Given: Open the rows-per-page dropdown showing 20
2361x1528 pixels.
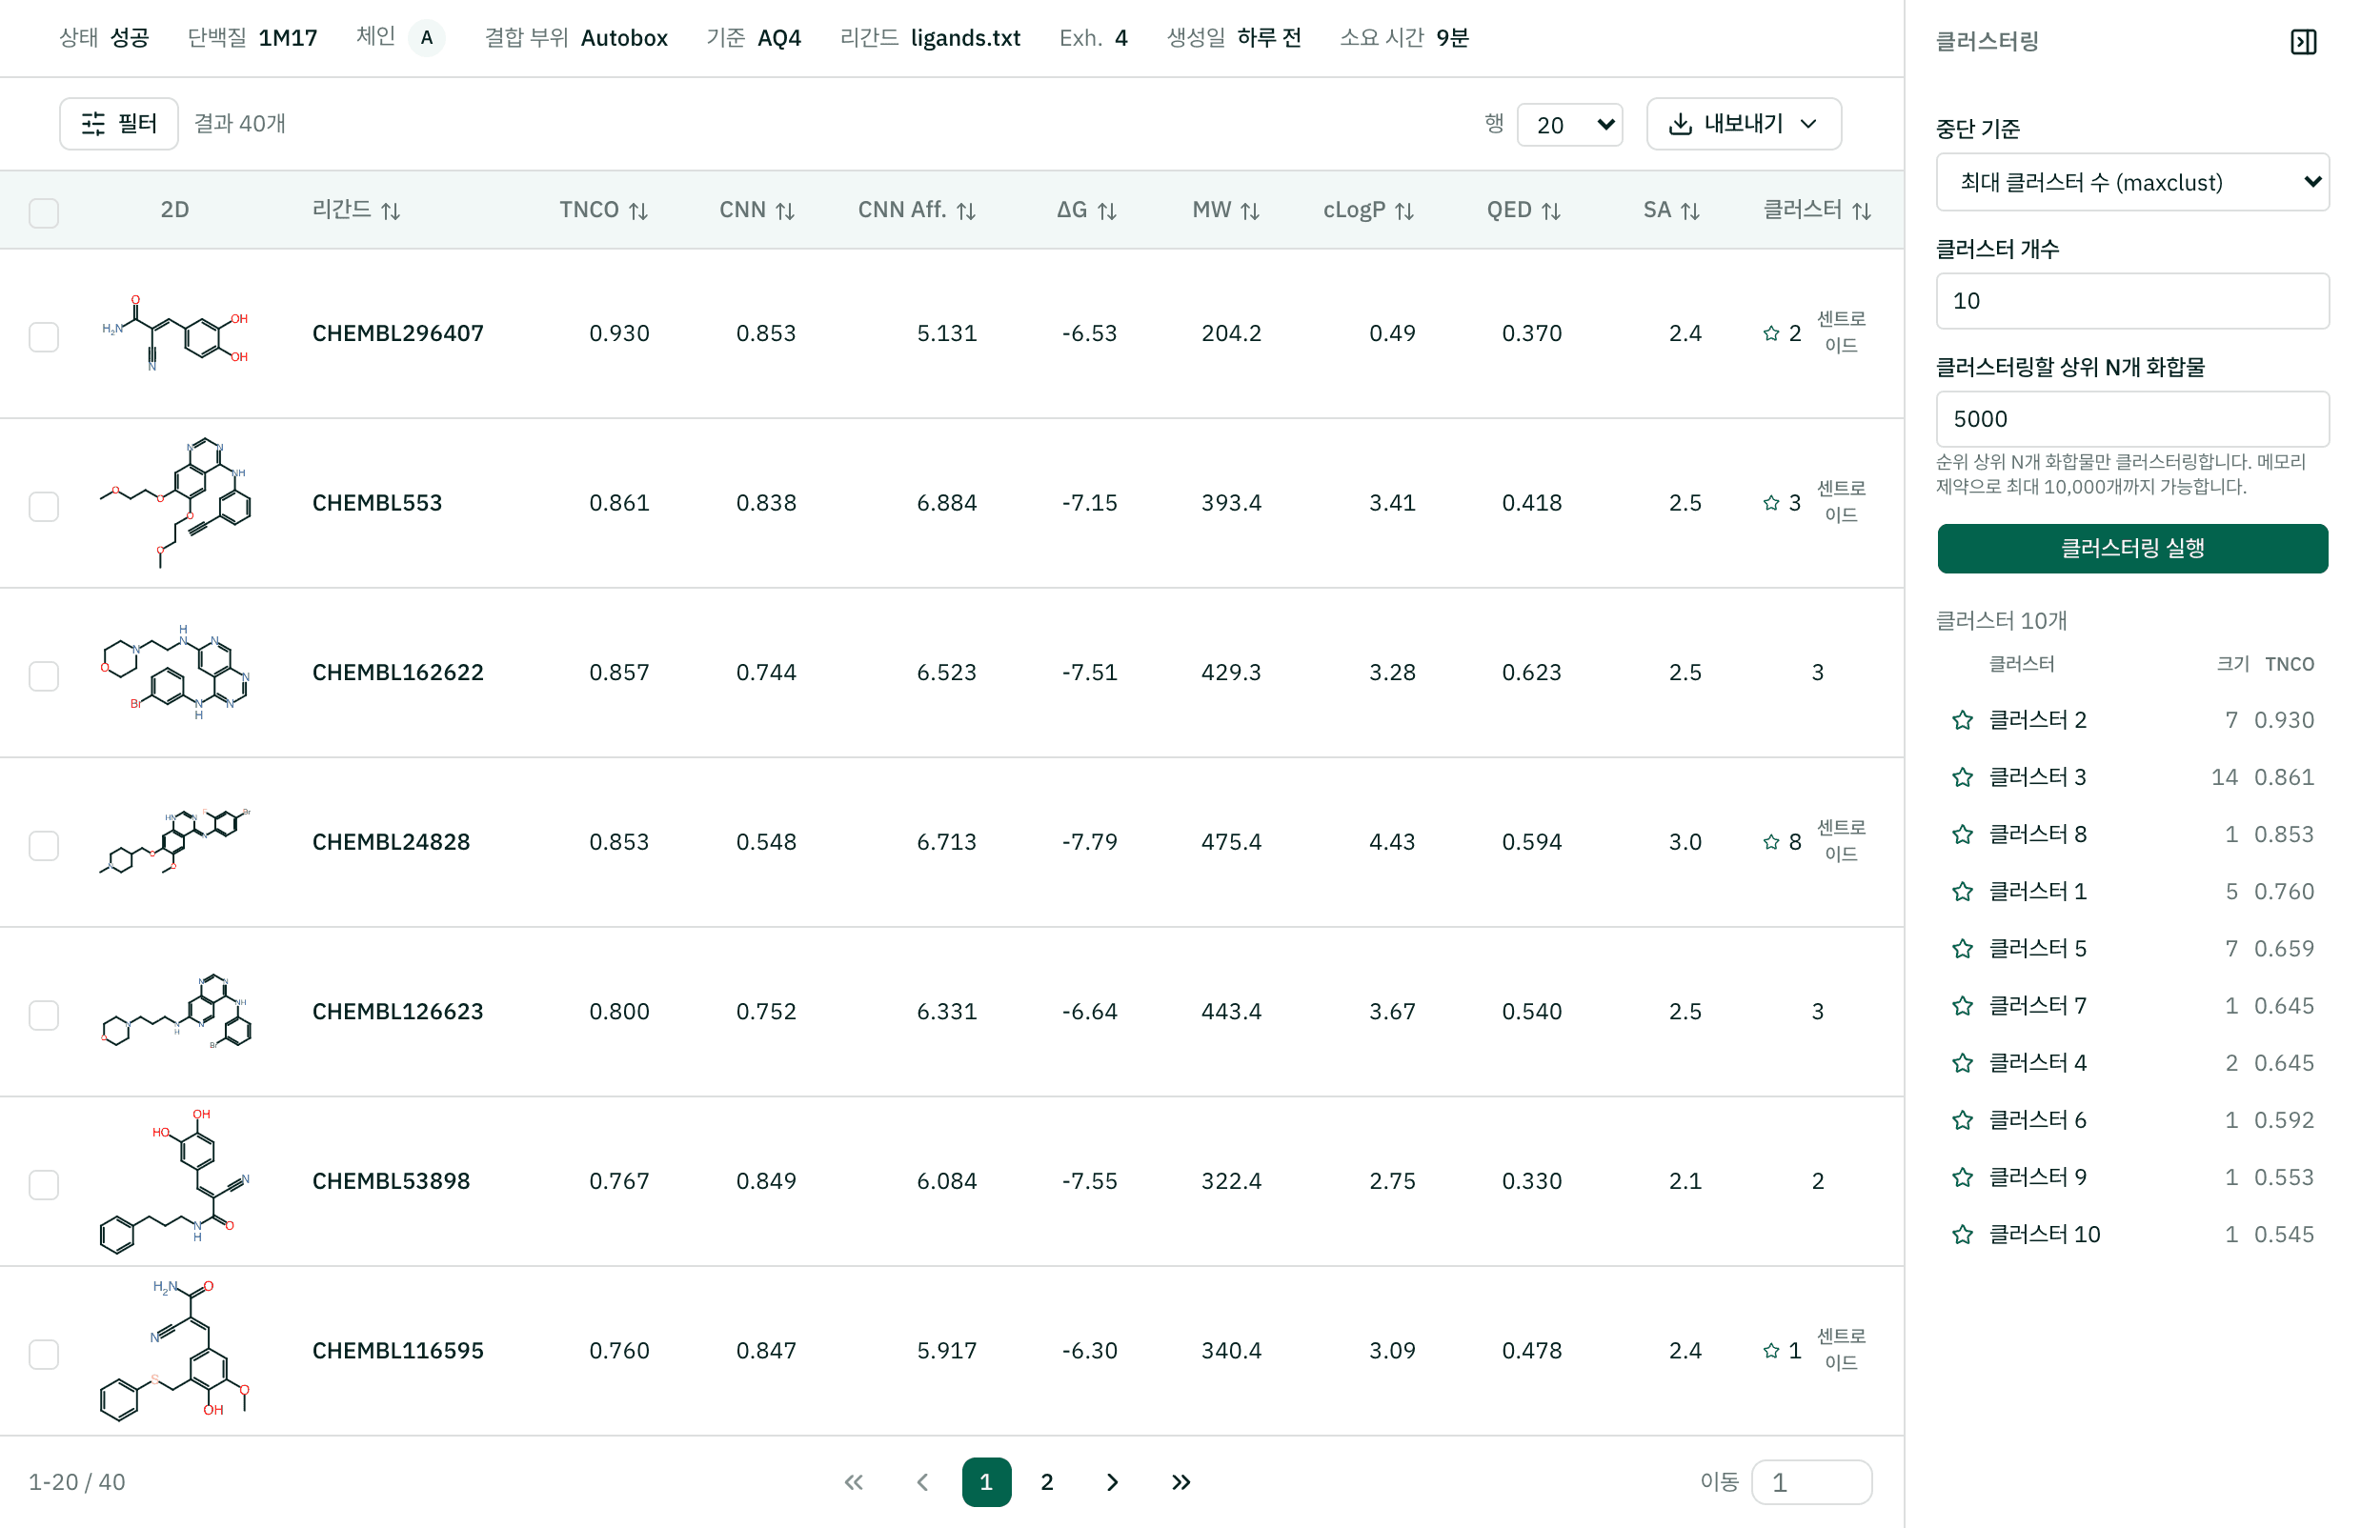Looking at the screenshot, I should (x=1569, y=125).
